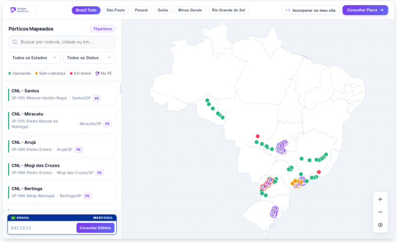Click PE badge on Miracatu card
The width and height of the screenshot is (397, 242).
point(108,124)
